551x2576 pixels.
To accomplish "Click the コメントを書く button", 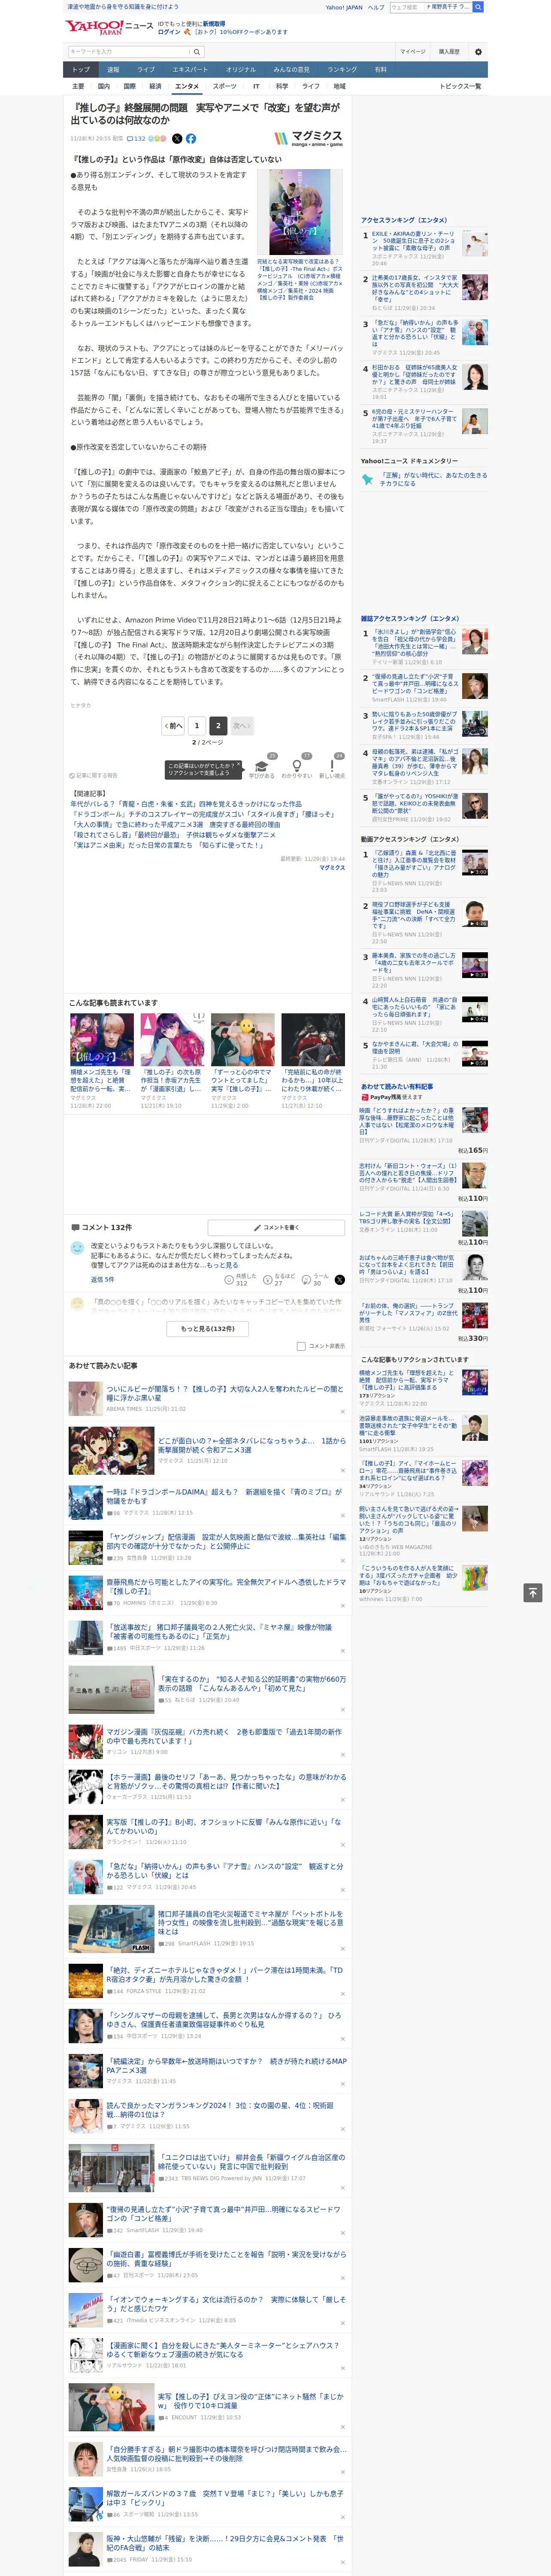I will pos(277,1227).
